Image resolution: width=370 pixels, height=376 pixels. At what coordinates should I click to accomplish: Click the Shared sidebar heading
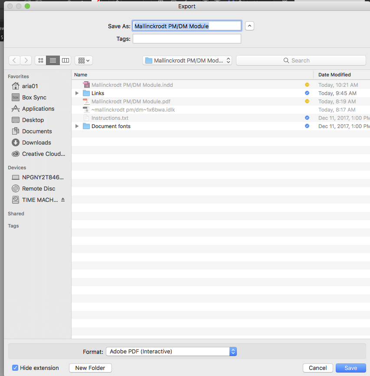[x=16, y=214]
